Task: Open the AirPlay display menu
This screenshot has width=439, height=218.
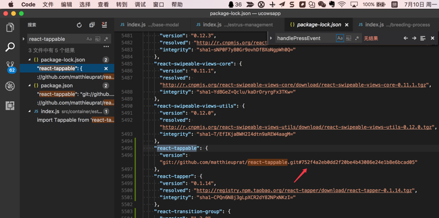Action: tap(354, 4)
